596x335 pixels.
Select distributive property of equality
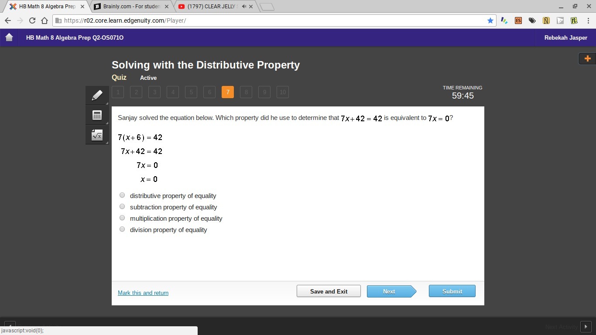pos(122,195)
